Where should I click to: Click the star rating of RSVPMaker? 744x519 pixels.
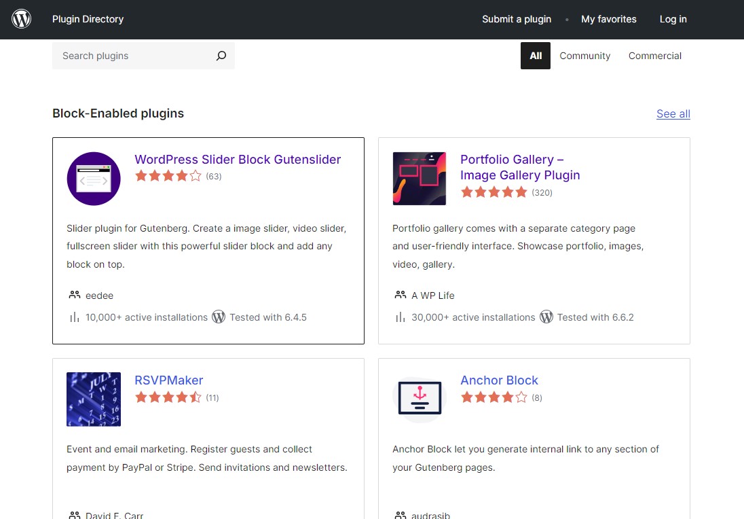168,397
